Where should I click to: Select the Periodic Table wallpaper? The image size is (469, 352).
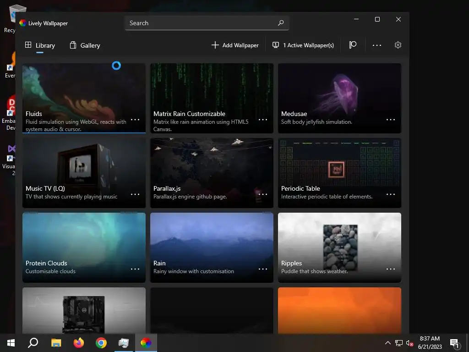pos(339,173)
